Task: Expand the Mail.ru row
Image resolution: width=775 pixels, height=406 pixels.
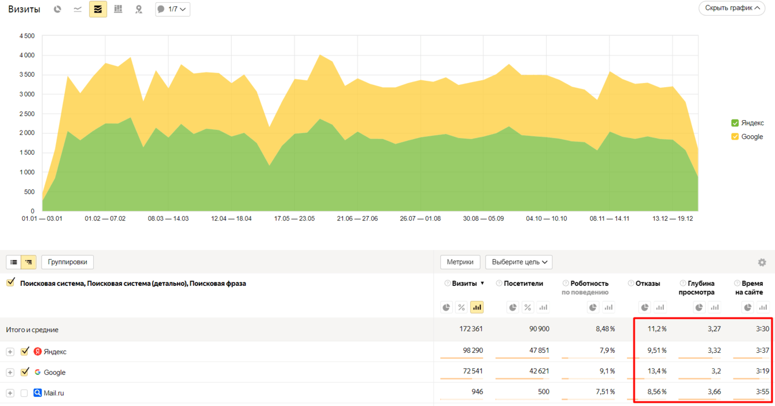Action: pos(10,393)
